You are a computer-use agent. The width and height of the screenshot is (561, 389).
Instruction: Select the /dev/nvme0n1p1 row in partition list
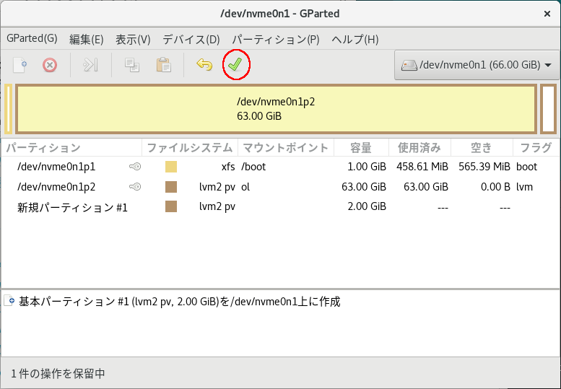(56, 167)
